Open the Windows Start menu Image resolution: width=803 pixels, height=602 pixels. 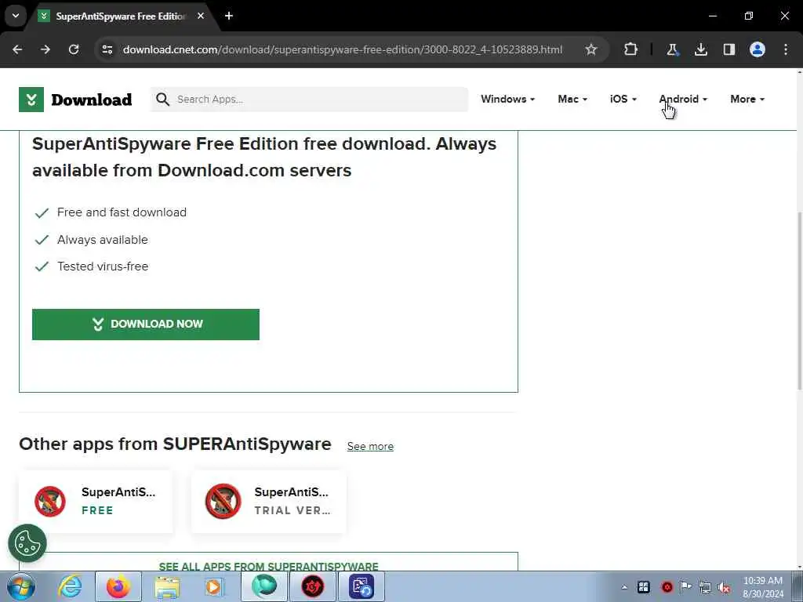coord(21,586)
